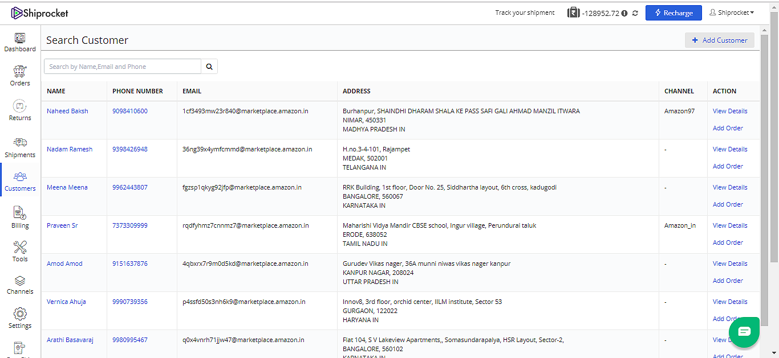Screen dimensions: 779x358
Task: Click phone number 9990739356
Action: (130, 302)
